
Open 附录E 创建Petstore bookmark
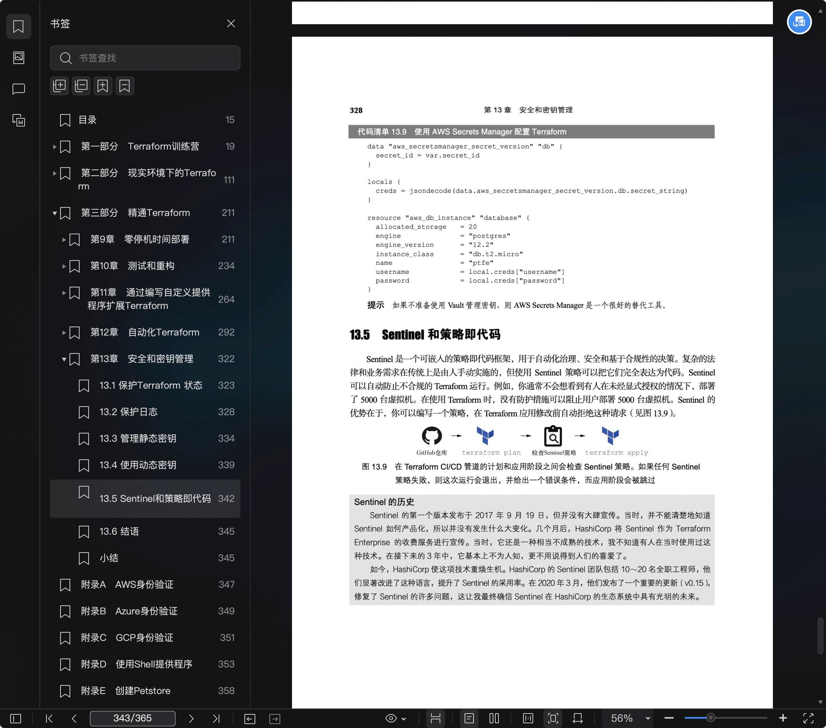click(145, 691)
